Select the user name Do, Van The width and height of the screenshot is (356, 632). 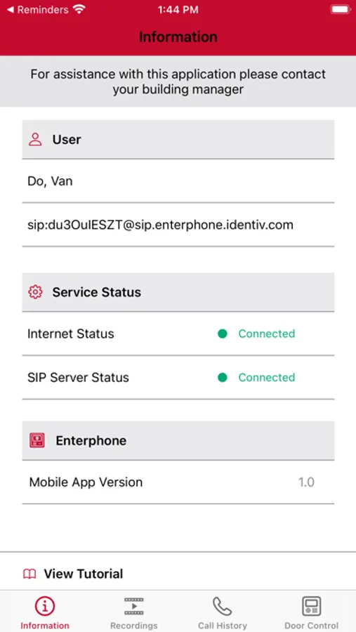tap(50, 181)
